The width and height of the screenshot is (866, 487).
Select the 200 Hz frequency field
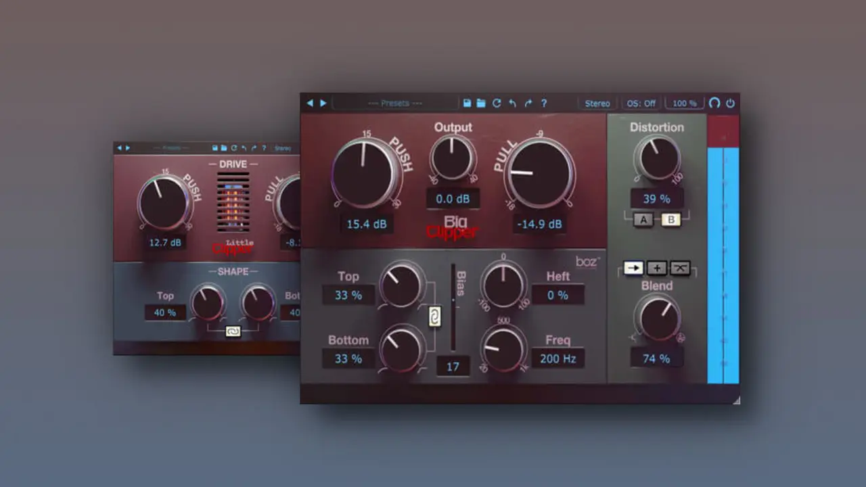click(x=558, y=358)
